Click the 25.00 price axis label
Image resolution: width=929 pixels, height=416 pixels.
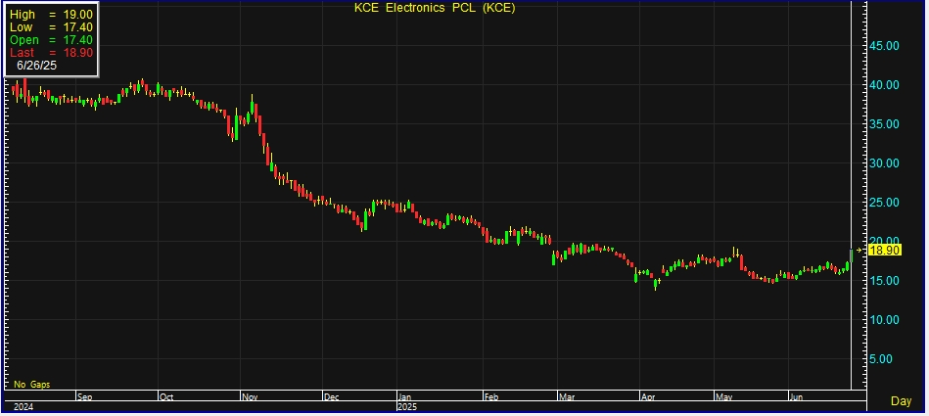886,202
